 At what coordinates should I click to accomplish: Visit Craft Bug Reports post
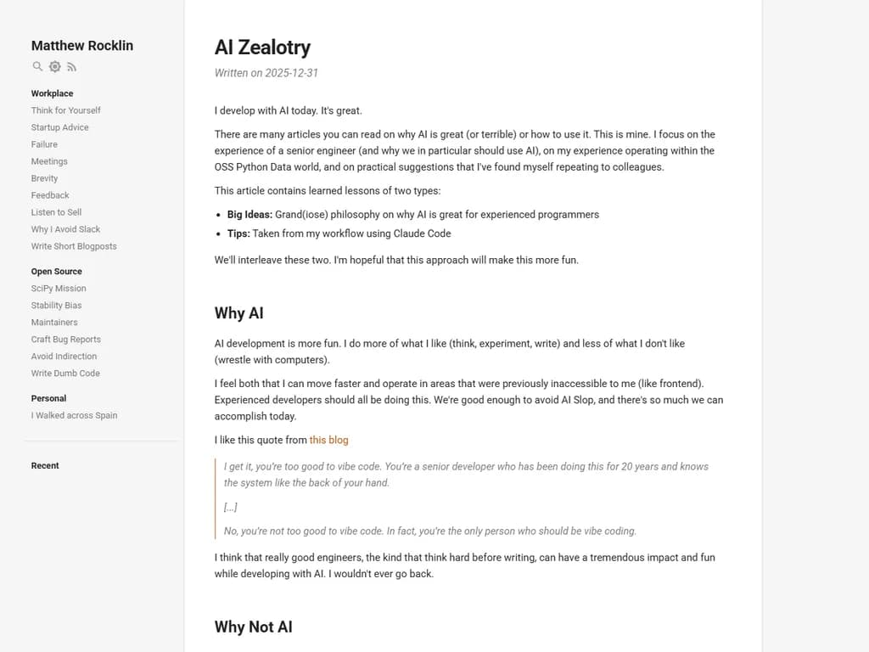pos(66,340)
